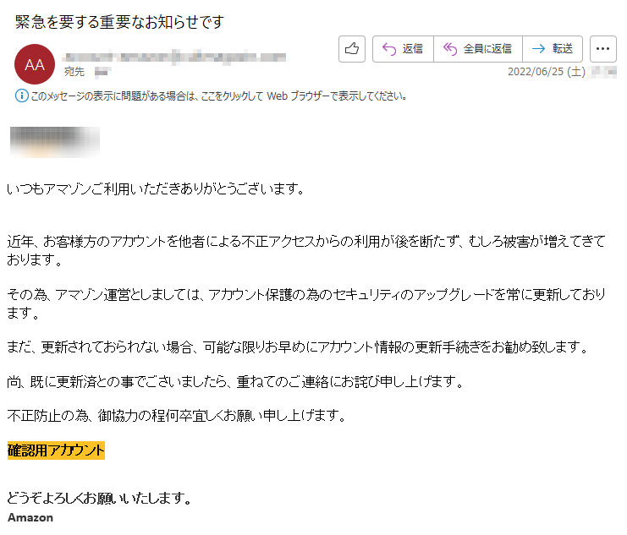Click the 転送 forward button

pyautogui.click(x=553, y=49)
